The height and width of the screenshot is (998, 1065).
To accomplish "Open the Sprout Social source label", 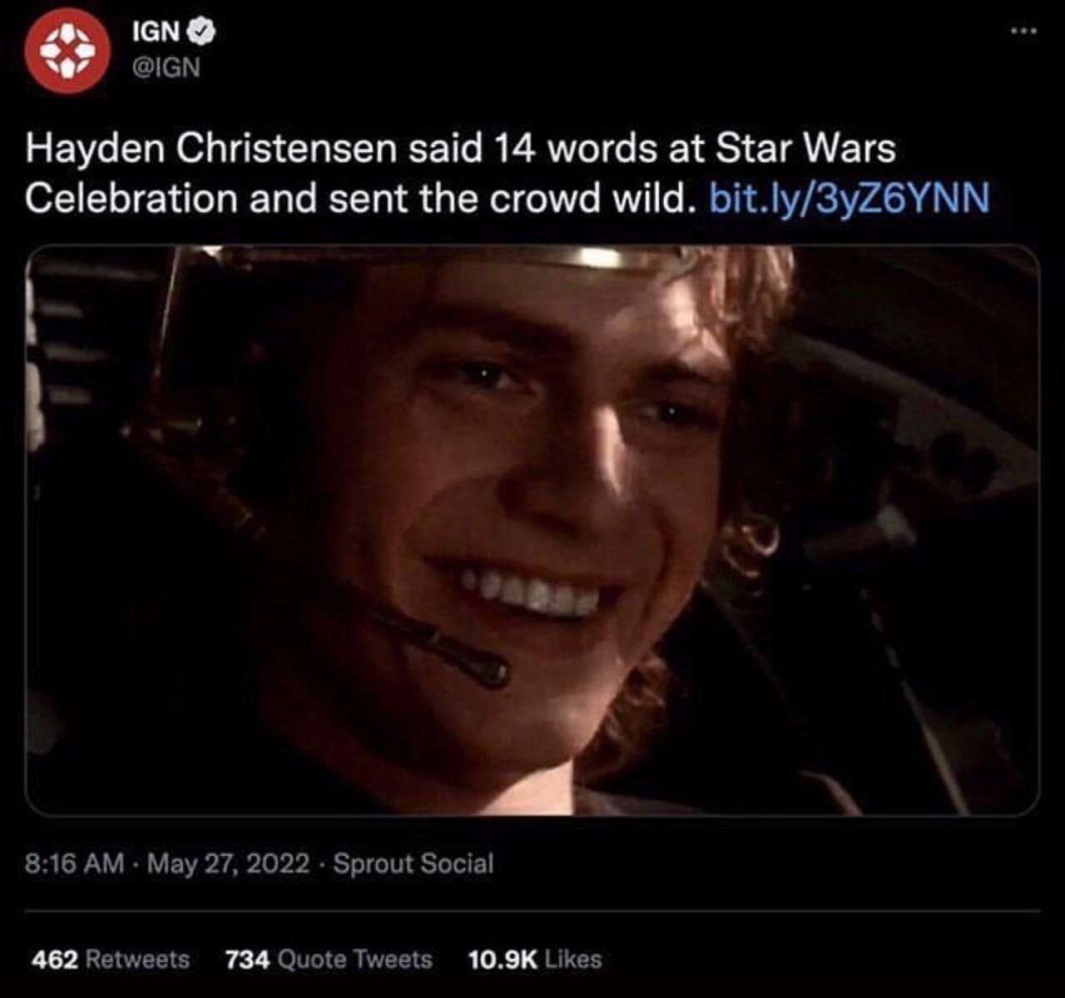I will tap(414, 863).
